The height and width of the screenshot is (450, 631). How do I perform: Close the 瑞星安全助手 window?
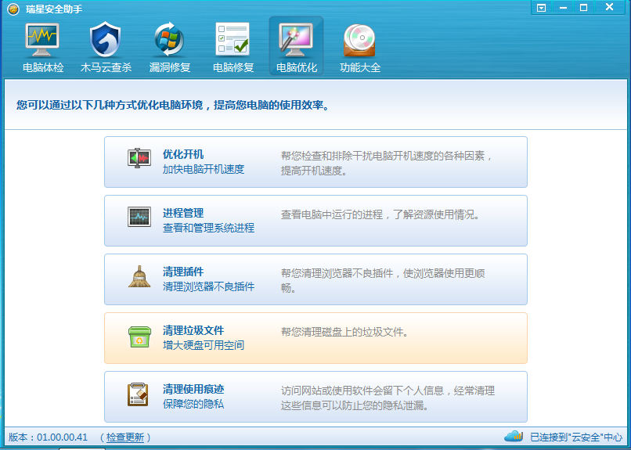tap(609, 7)
